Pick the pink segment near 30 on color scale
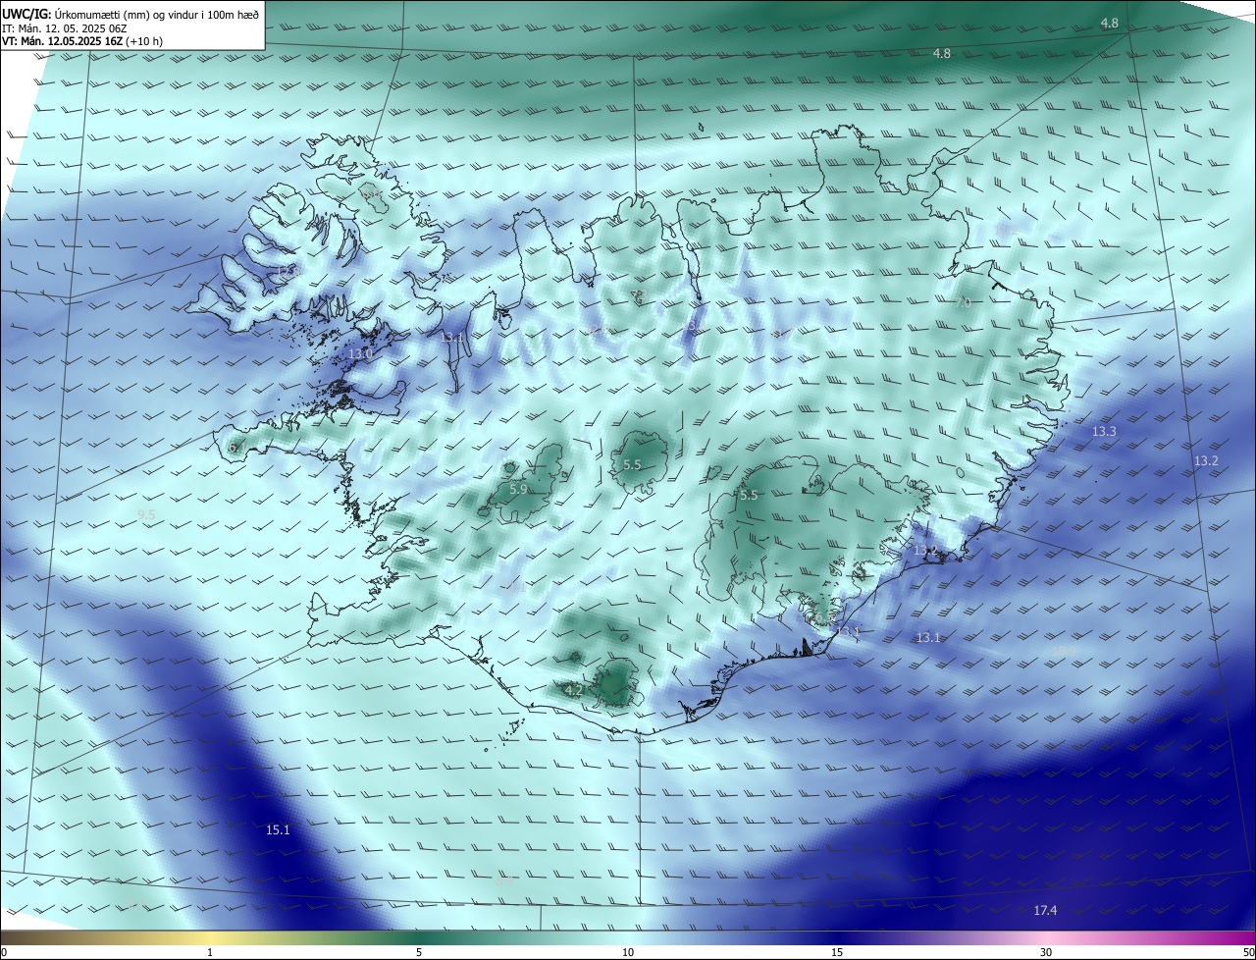 1046,937
